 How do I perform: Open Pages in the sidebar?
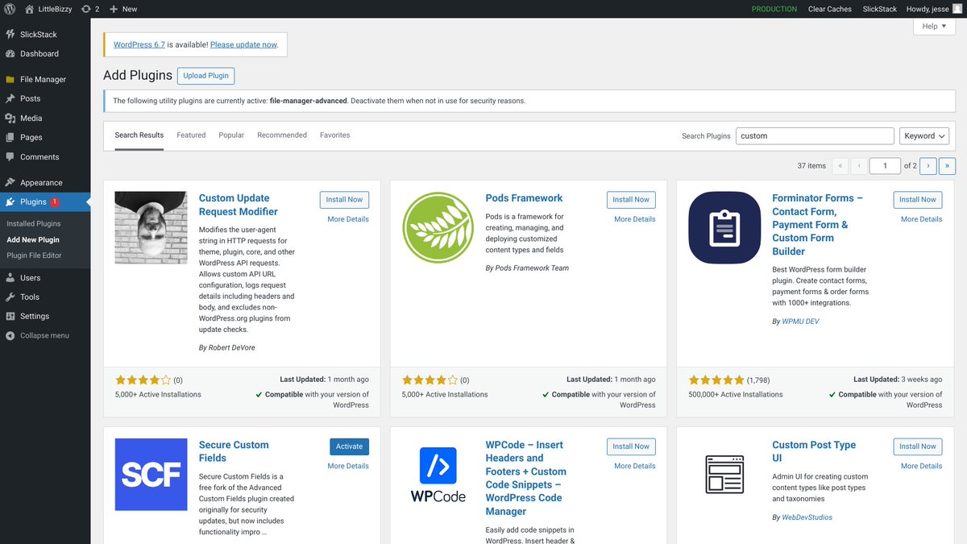pos(45,138)
